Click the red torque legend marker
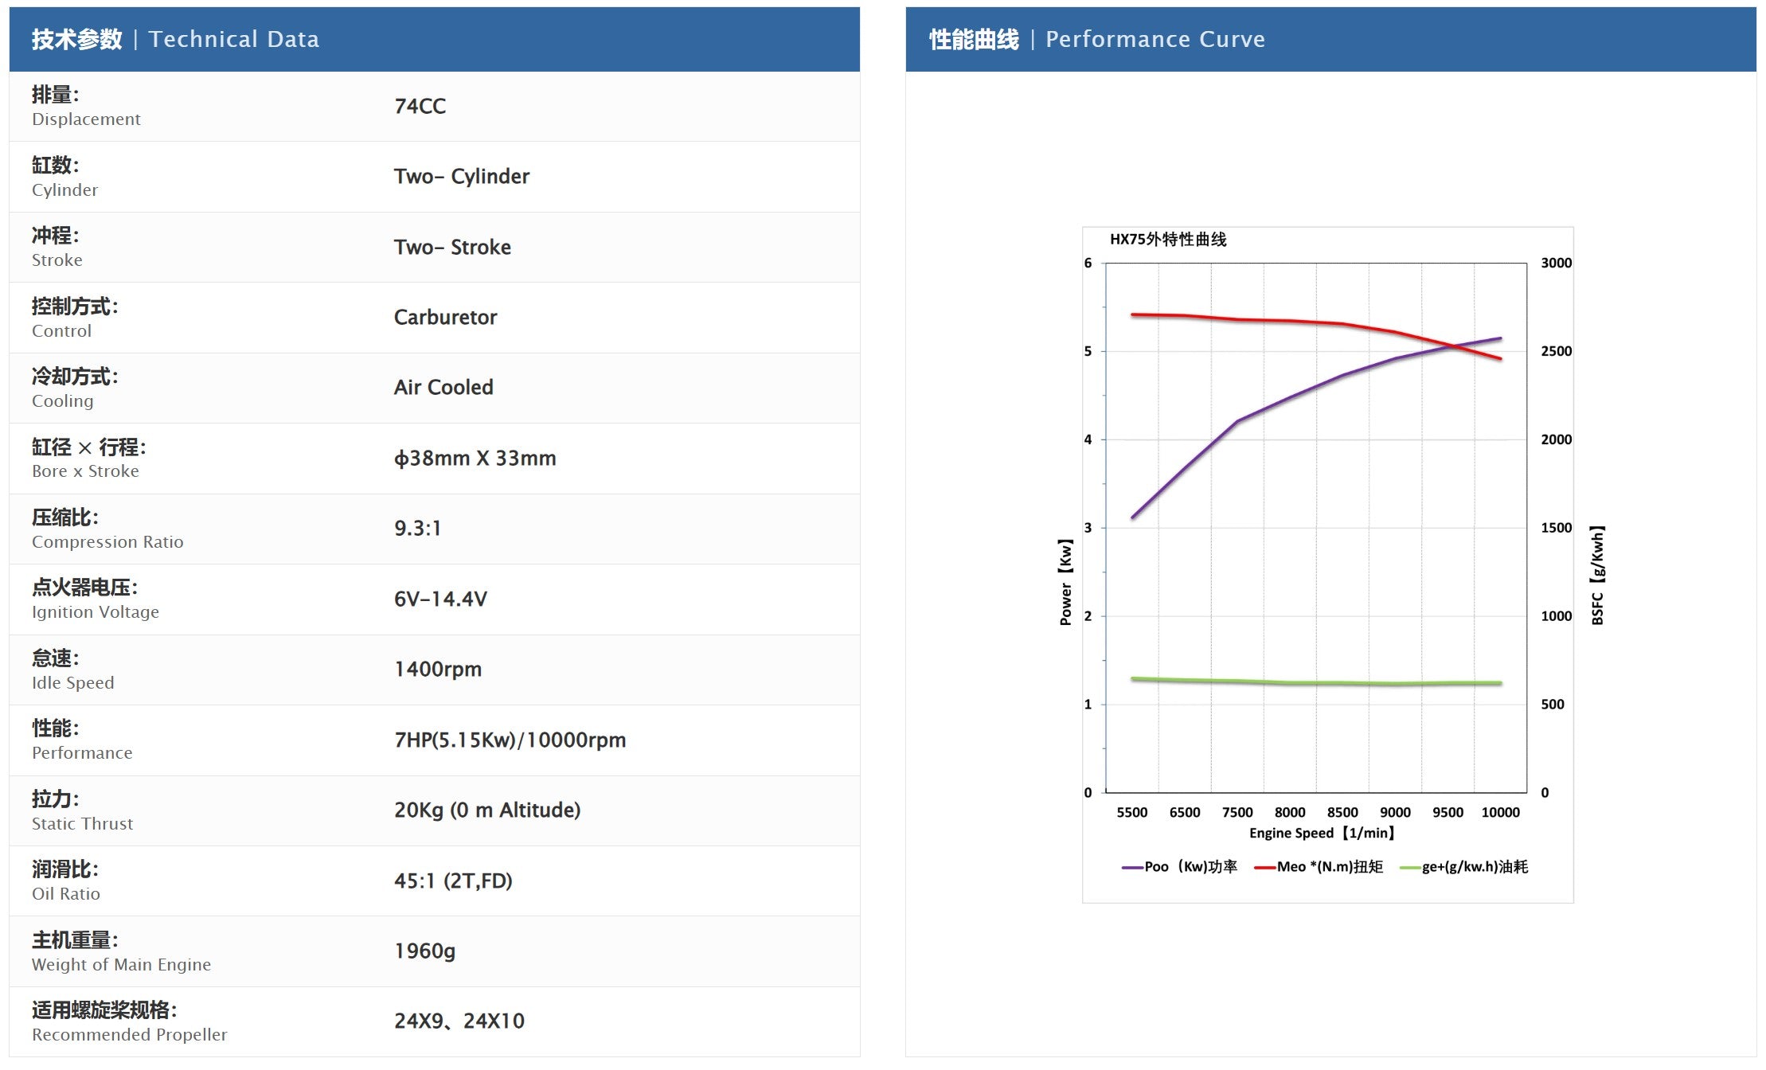The height and width of the screenshot is (1070, 1766). pos(1265,868)
